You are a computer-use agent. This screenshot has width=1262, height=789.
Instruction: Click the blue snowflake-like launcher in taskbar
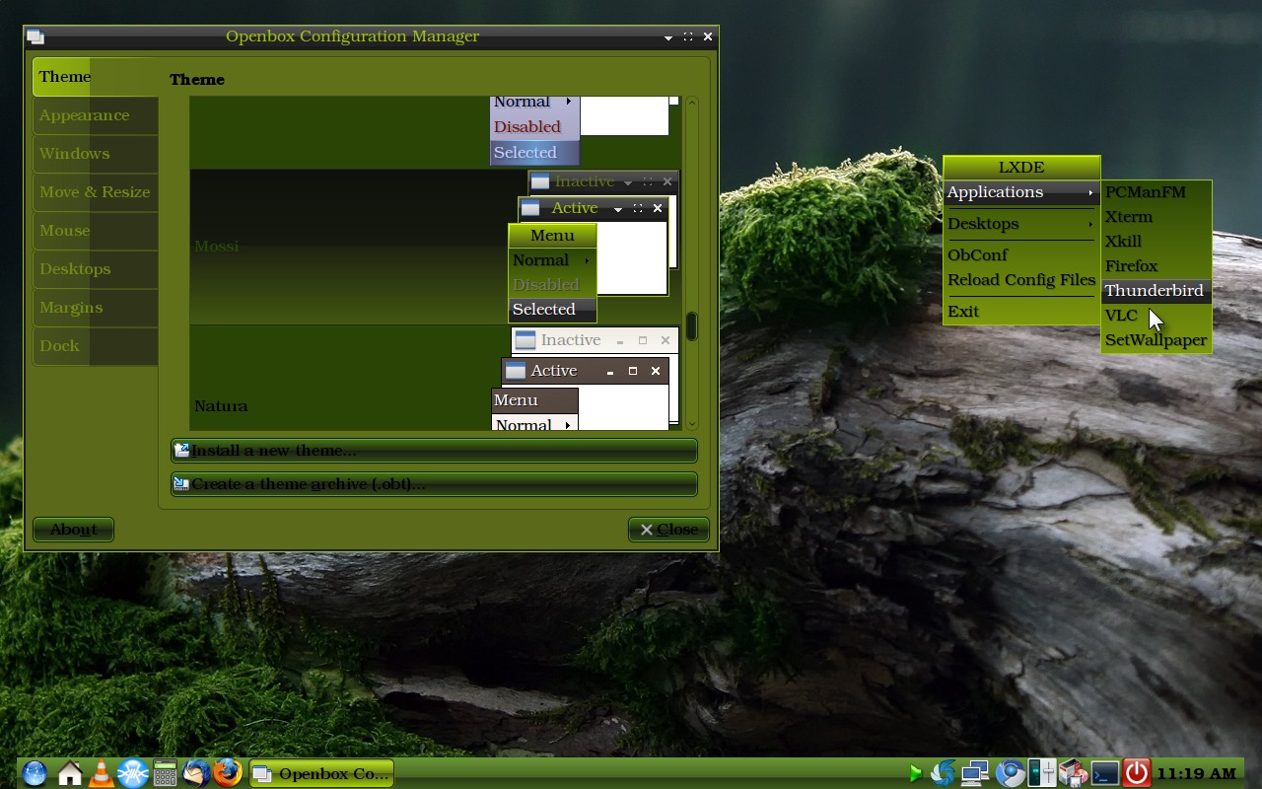point(132,773)
